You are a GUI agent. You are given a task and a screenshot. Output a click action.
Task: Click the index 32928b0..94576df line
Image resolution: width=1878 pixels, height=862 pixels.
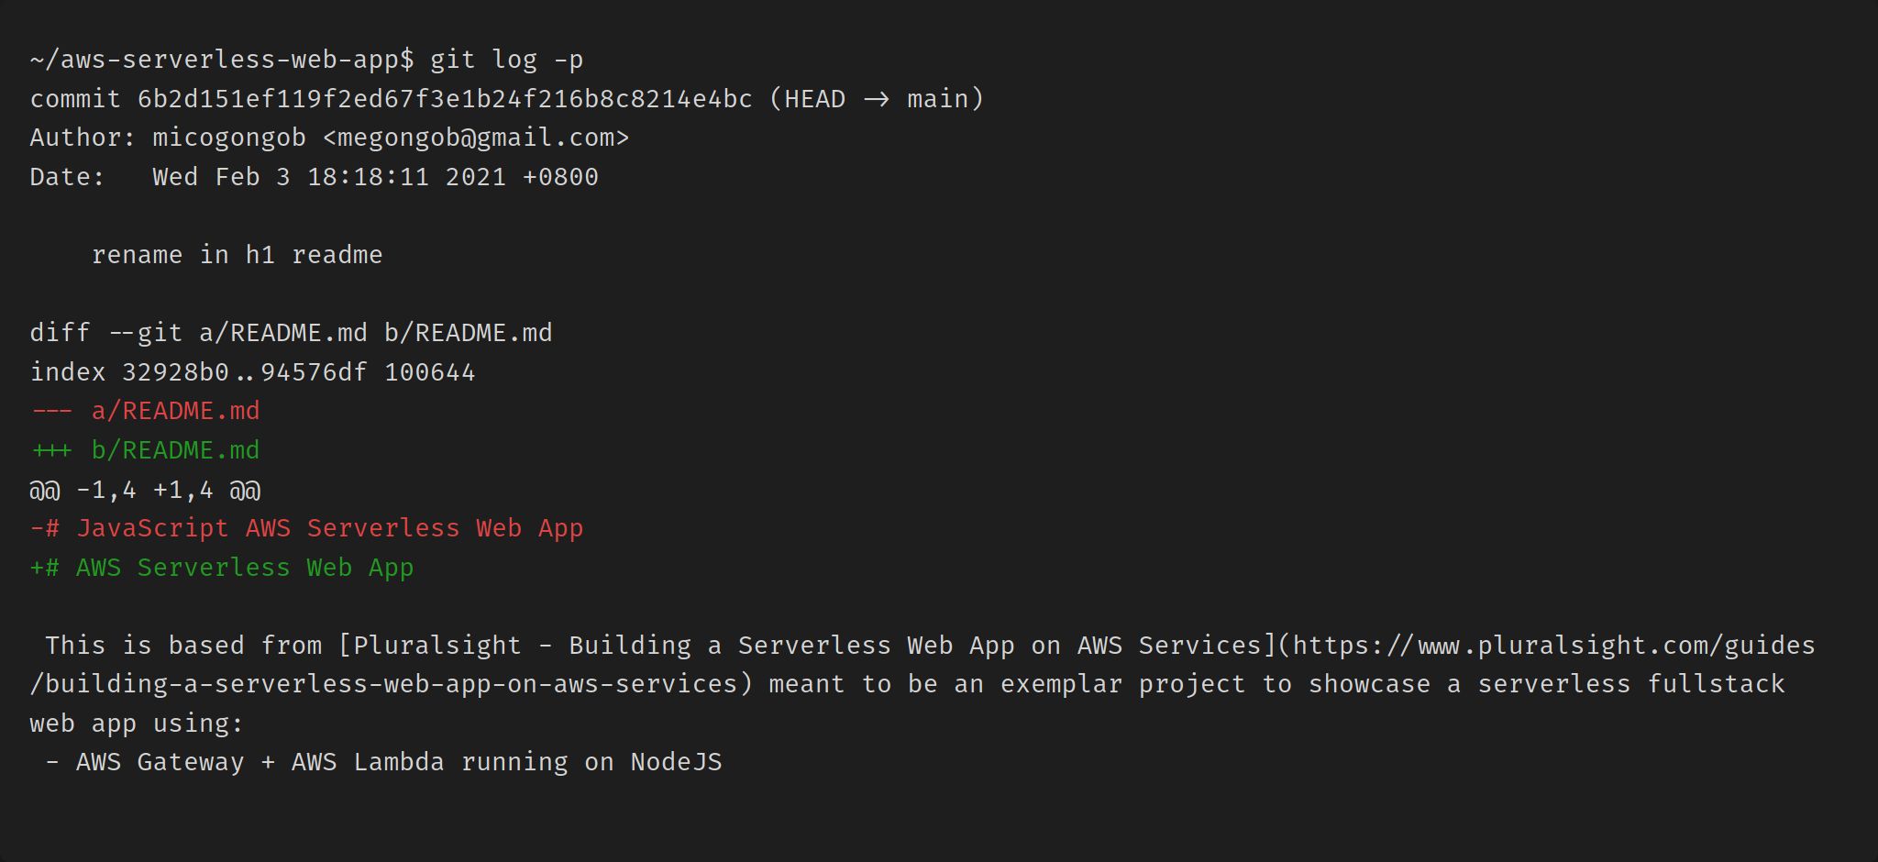point(252,372)
